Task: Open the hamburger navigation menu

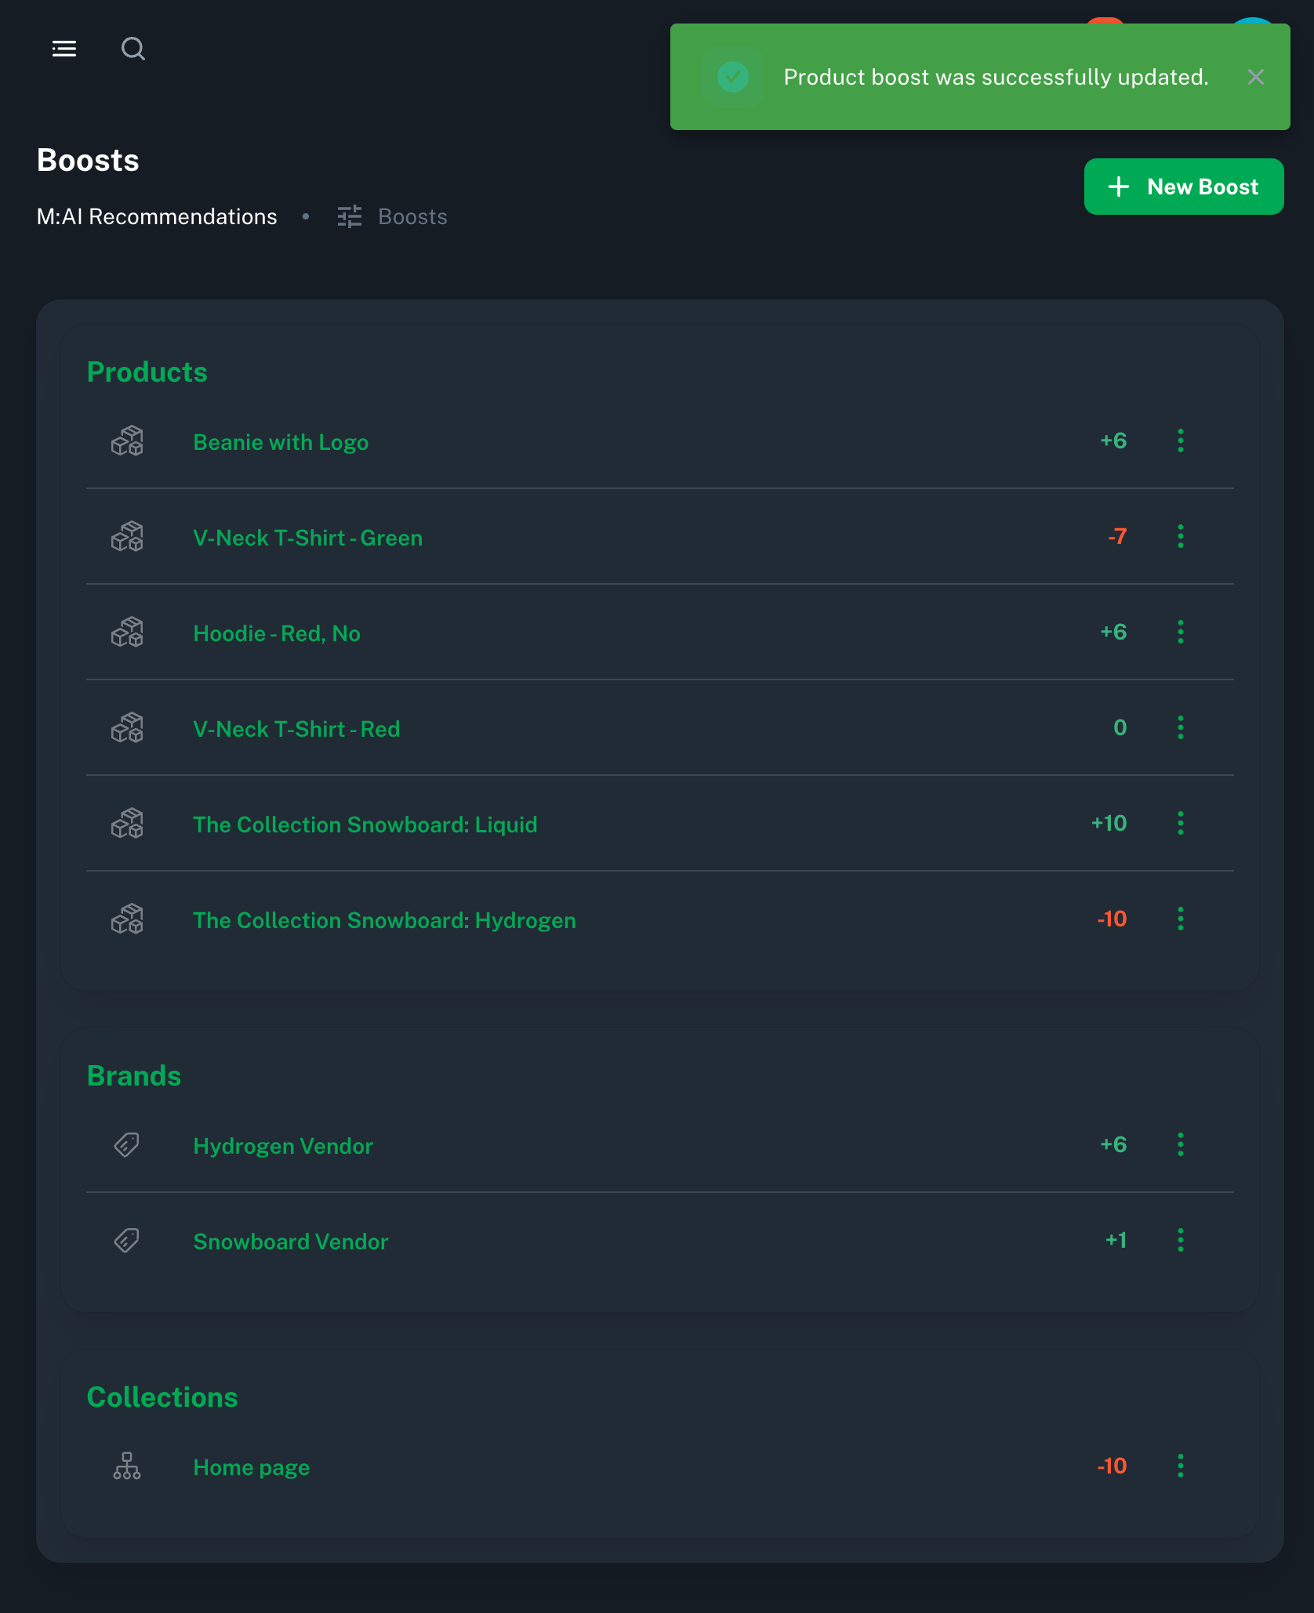Action: [x=64, y=49]
